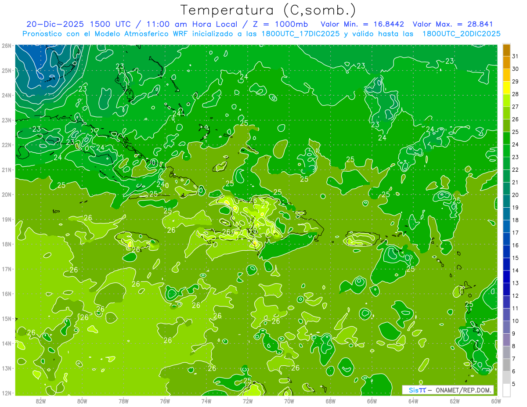This screenshot has height=407, width=527.
Task: Select the 'Valor Min. = 16.8442' readout
Action: point(362,24)
